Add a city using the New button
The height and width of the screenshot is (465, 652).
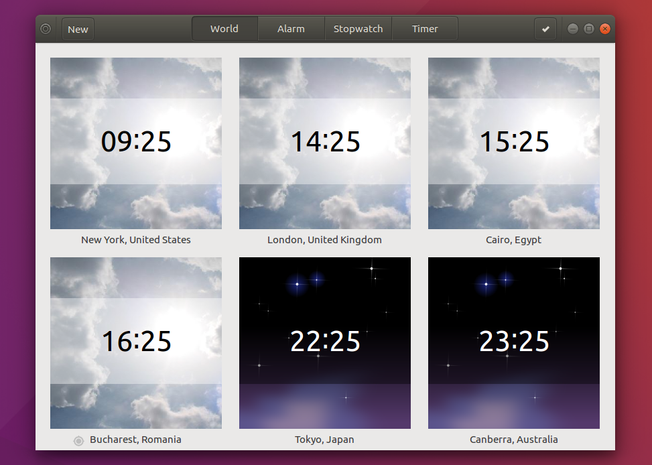(x=77, y=29)
